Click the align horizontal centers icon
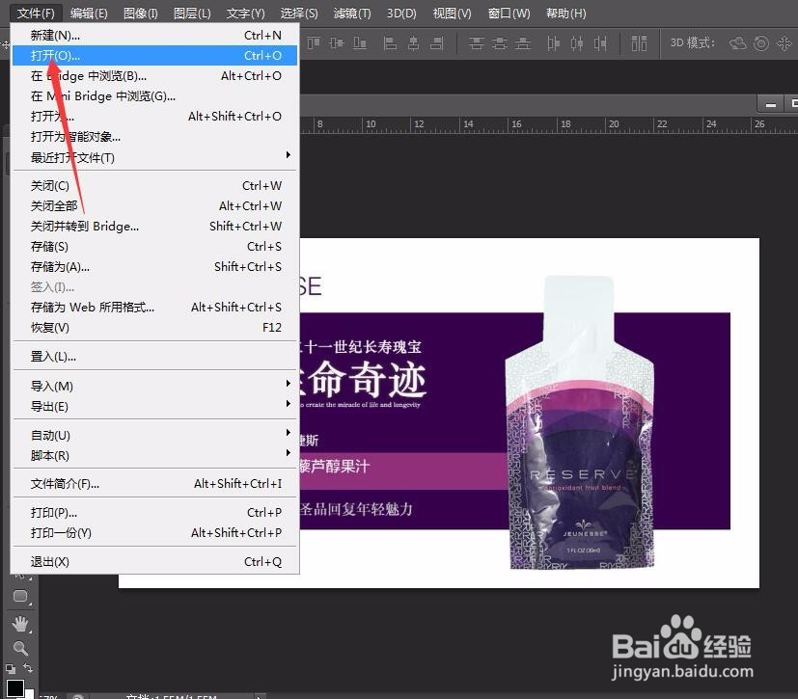798x699 pixels. pyautogui.click(x=414, y=43)
